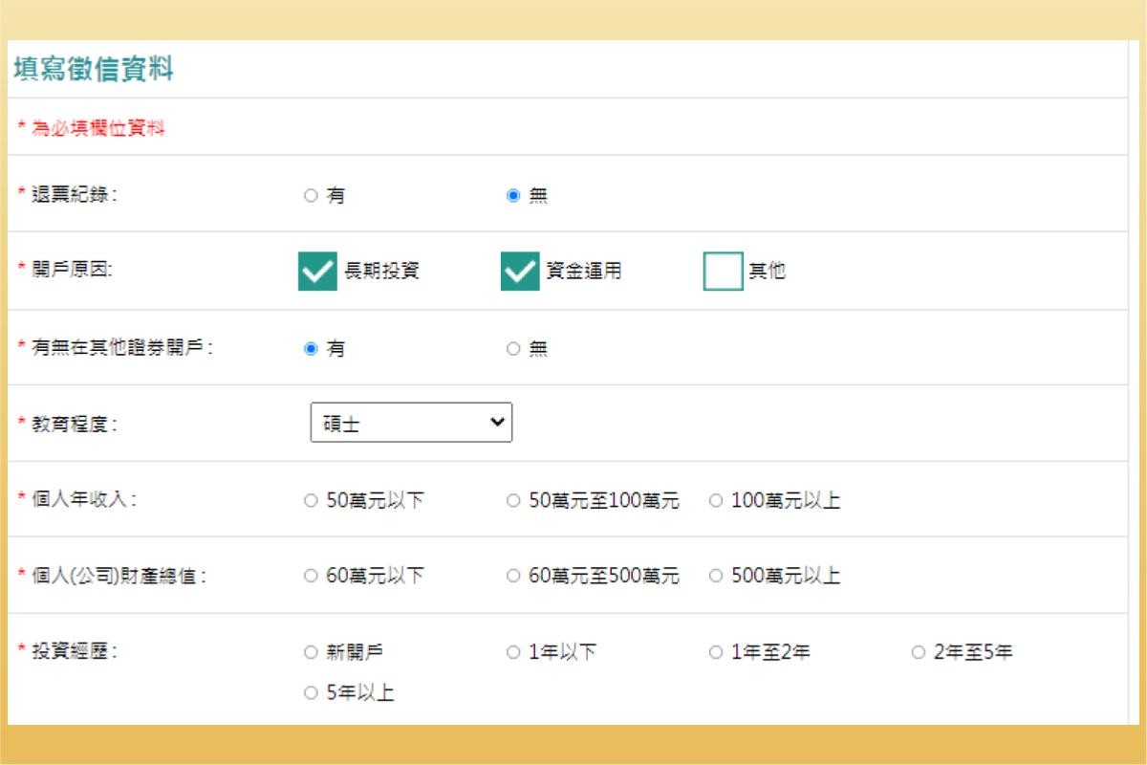
Task: Select 有 for 退票紀錄
Action: click(x=311, y=194)
